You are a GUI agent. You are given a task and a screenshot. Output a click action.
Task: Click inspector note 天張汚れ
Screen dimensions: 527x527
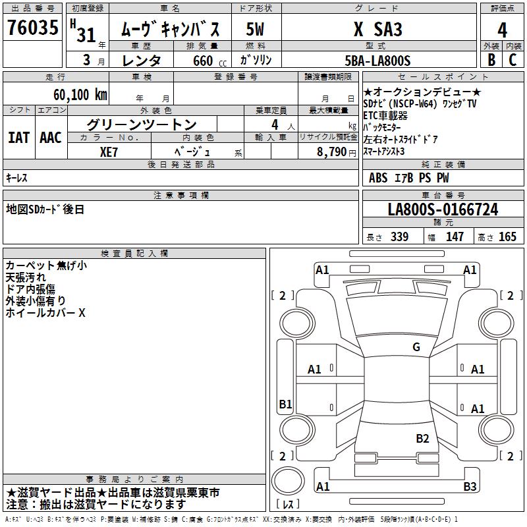(26, 277)
